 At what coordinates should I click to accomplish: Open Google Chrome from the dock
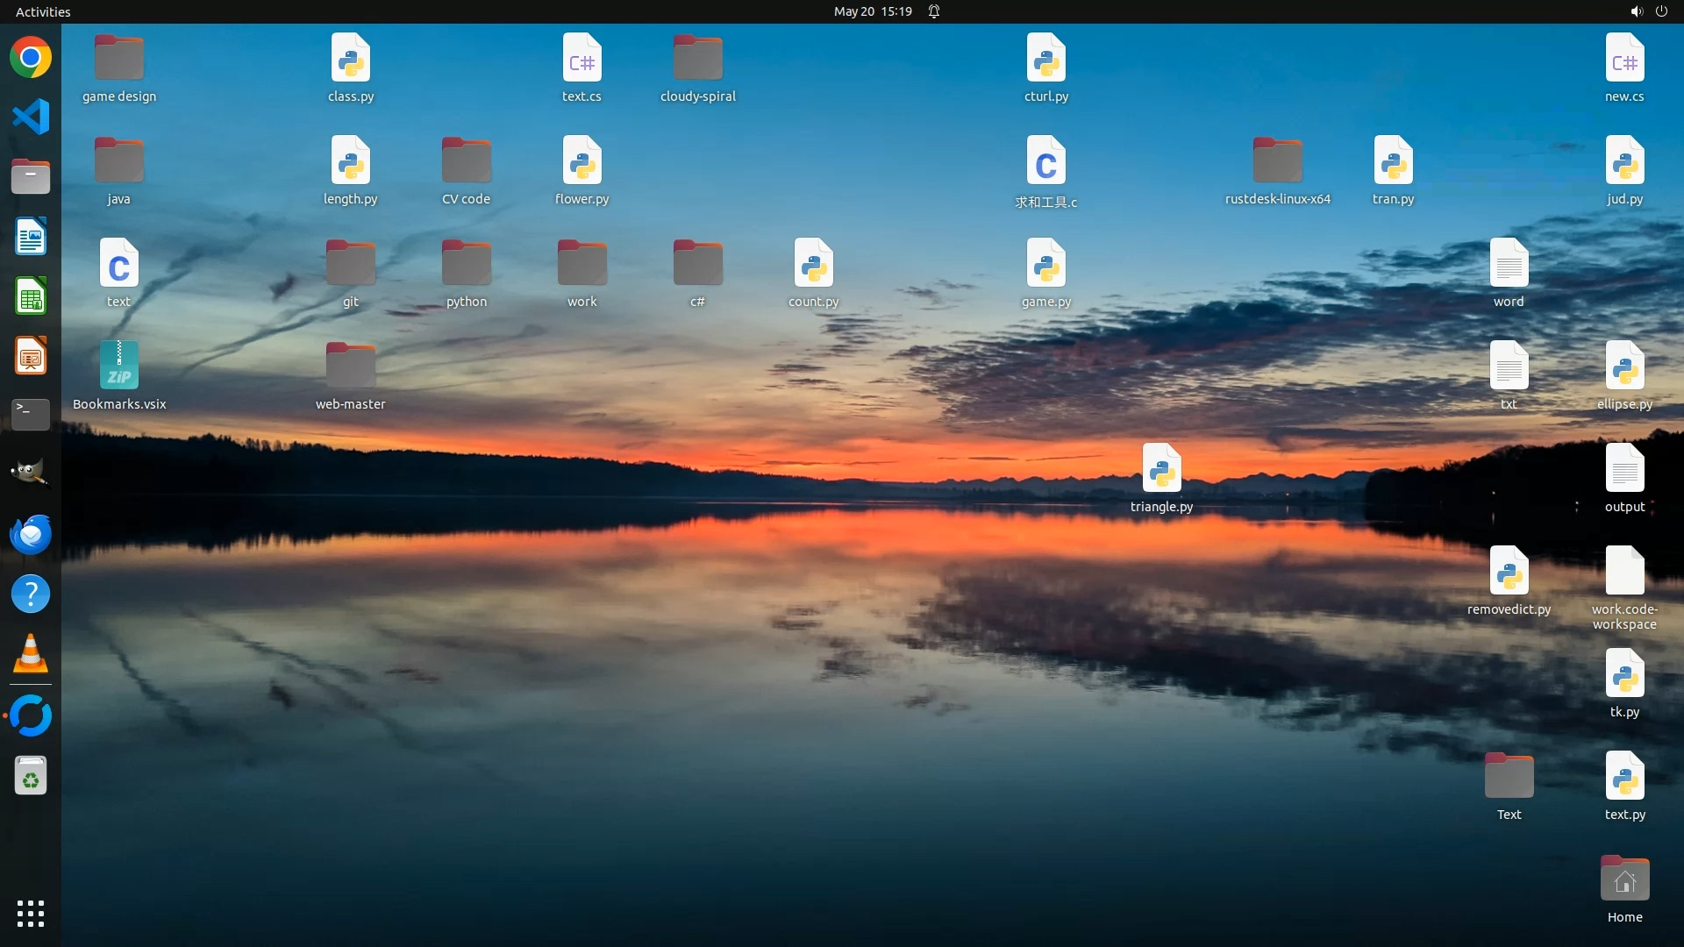point(31,58)
